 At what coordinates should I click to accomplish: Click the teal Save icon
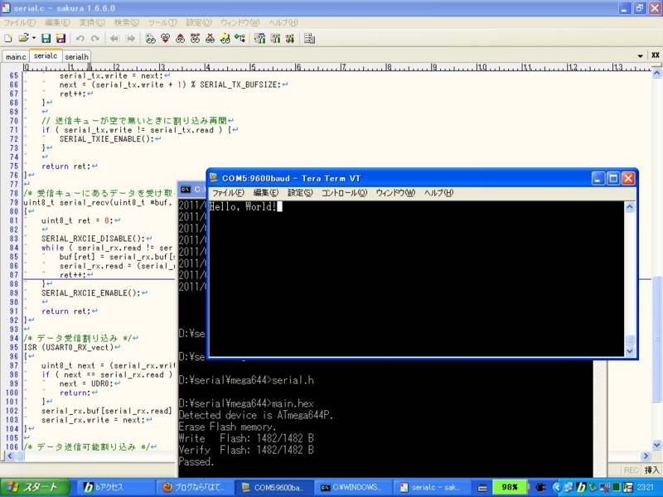(46, 38)
